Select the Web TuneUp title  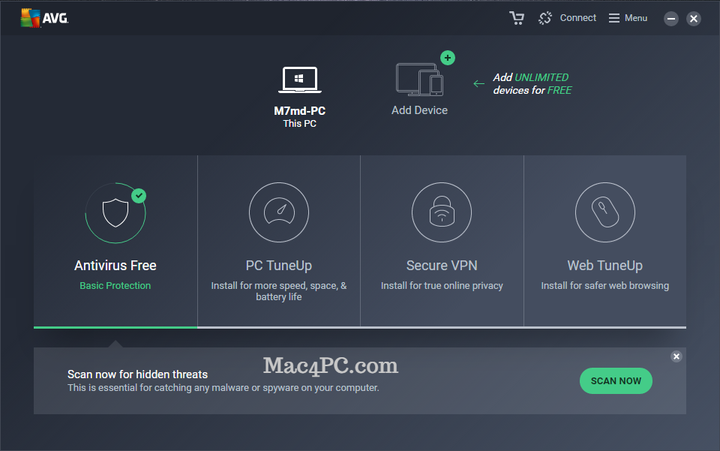[x=604, y=266]
